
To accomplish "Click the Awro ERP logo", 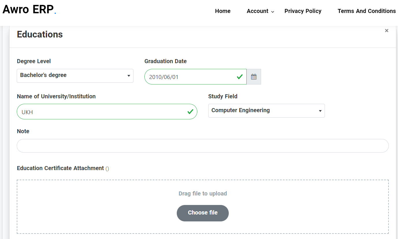I will 29,10.
